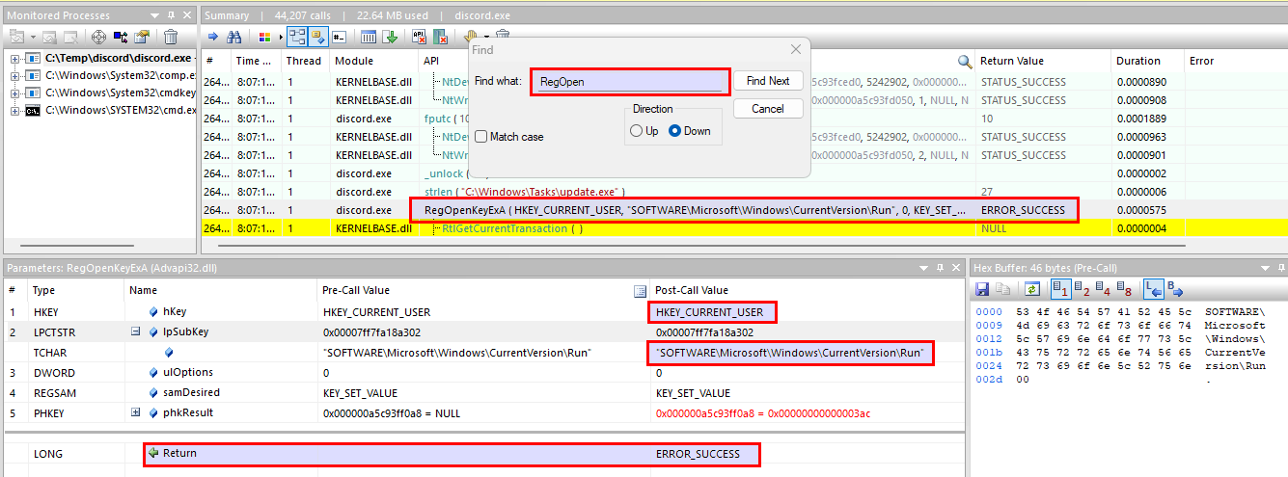Image resolution: width=1288 pixels, height=477 pixels.
Task: Expand the C:\Windows\SYSTEM32\cmd.exe process node
Action: 15,111
